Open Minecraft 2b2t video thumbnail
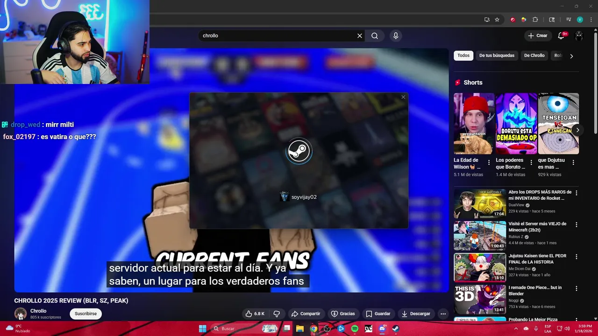The width and height of the screenshot is (598, 336). tap(480, 235)
